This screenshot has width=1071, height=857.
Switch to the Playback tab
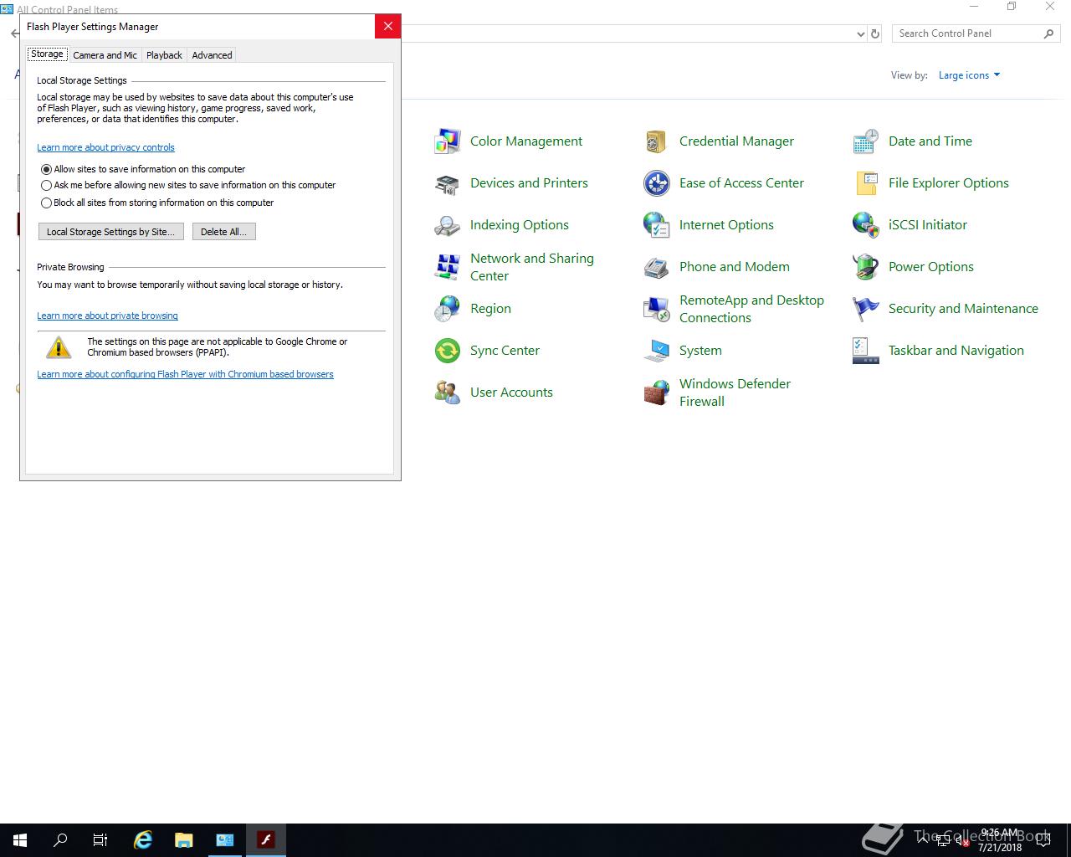pyautogui.click(x=164, y=55)
